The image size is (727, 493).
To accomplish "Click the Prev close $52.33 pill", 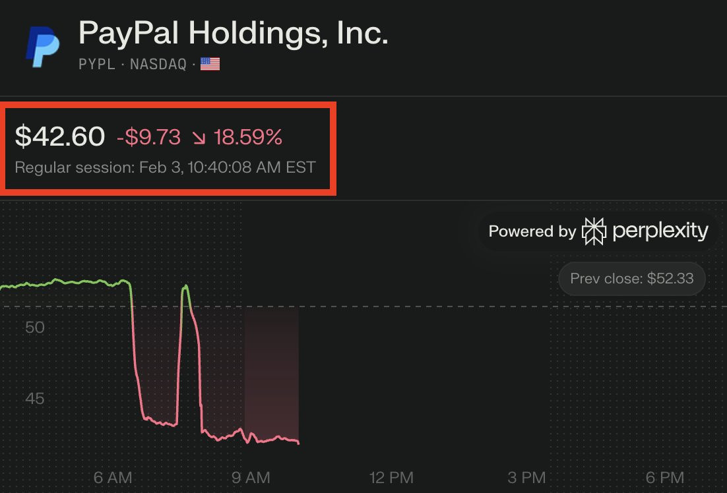I will (x=631, y=279).
